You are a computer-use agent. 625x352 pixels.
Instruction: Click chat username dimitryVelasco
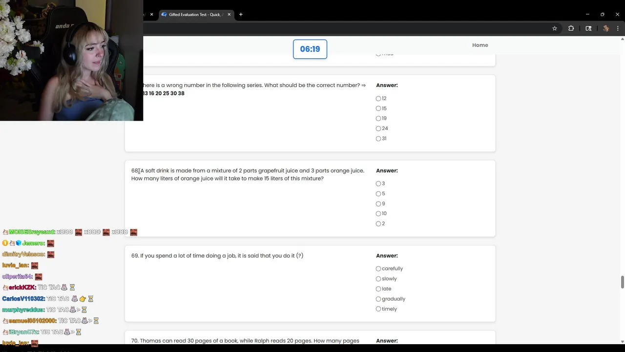pos(23,254)
